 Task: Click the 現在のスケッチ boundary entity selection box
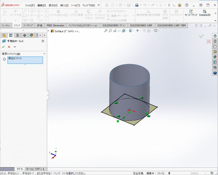click(25, 60)
